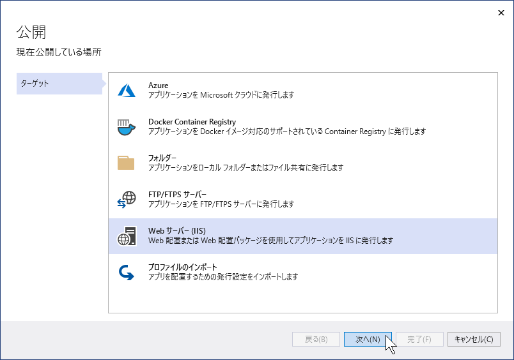
Task: Click the yellow folder icon
Action: coord(126,163)
